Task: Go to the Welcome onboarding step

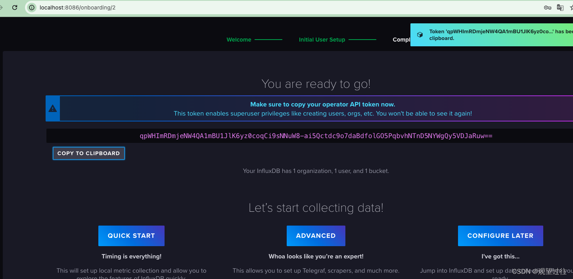Action: tap(239, 40)
